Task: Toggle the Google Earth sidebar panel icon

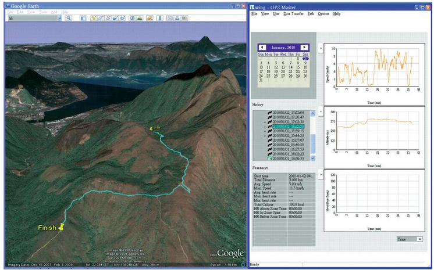Action: [83, 18]
